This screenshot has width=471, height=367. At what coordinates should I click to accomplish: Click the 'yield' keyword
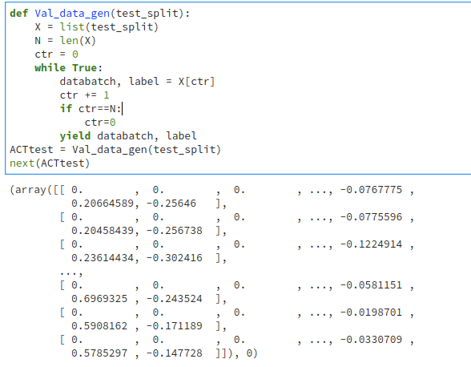(75, 136)
